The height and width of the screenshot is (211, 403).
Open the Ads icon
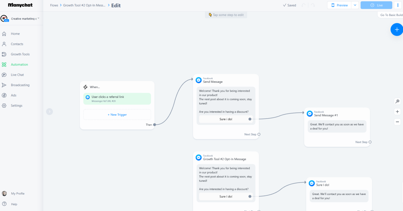4,95
